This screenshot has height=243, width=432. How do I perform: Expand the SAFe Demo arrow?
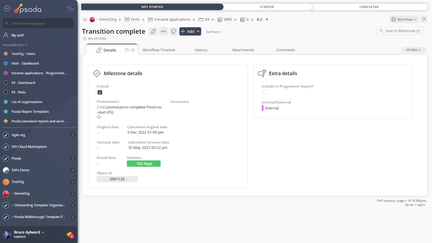coord(73,170)
